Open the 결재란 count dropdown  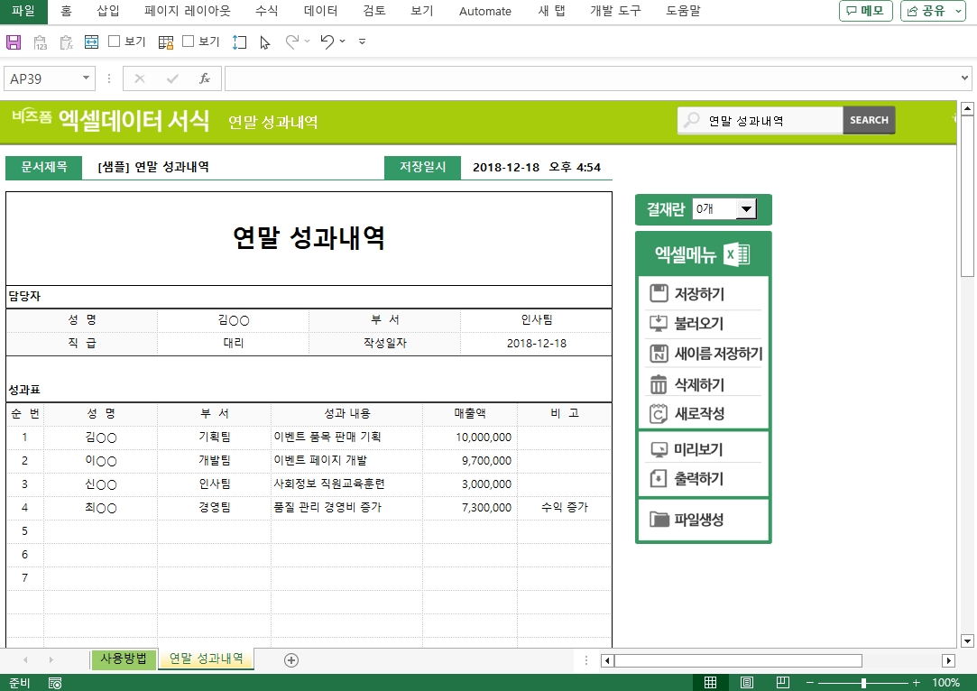746,210
